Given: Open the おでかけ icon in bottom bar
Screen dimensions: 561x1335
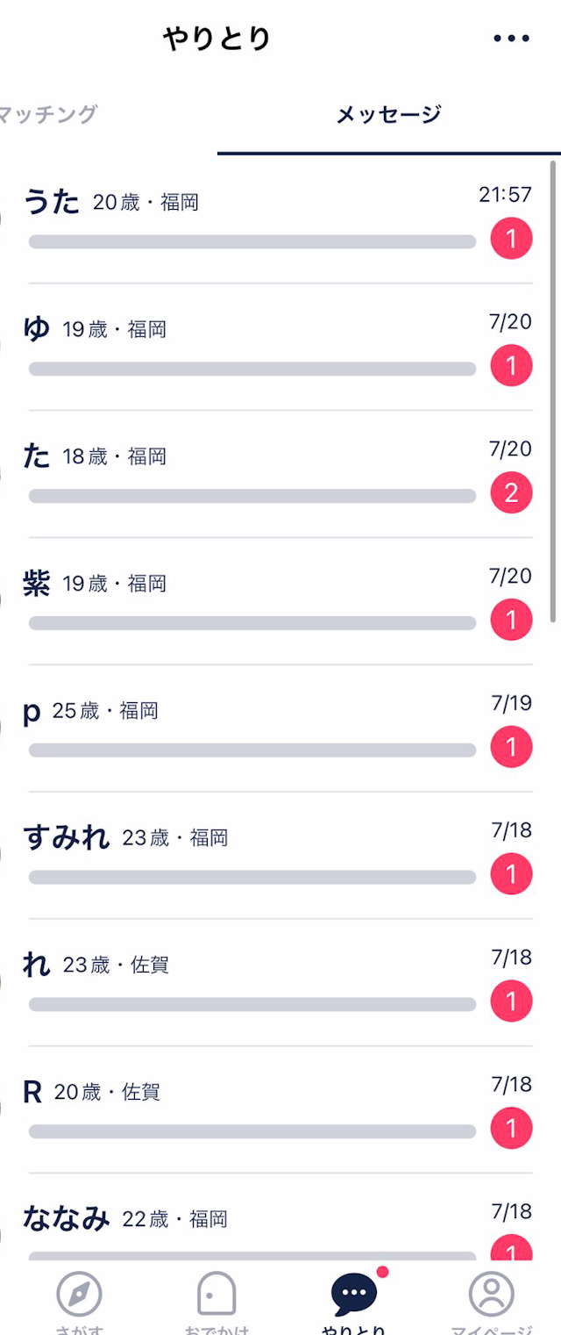Looking at the screenshot, I should [217, 1294].
